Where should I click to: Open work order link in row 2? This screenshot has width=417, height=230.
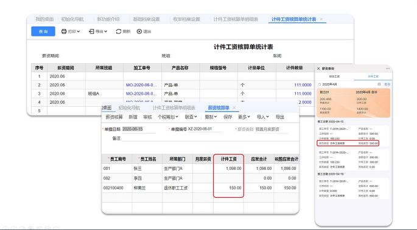[x=141, y=85]
